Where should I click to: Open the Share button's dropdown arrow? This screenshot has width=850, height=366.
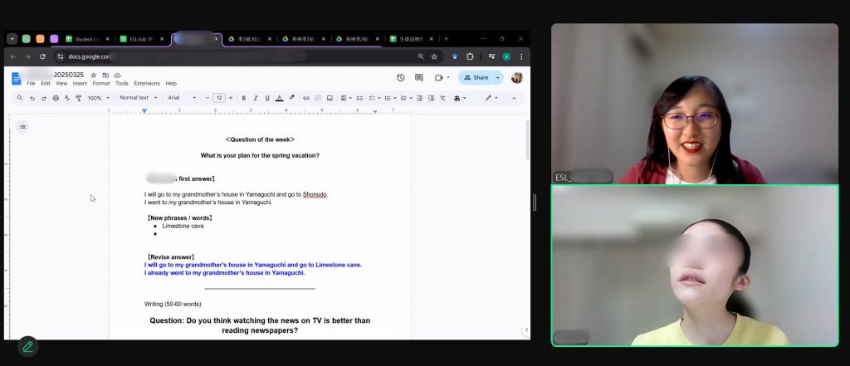pos(498,77)
